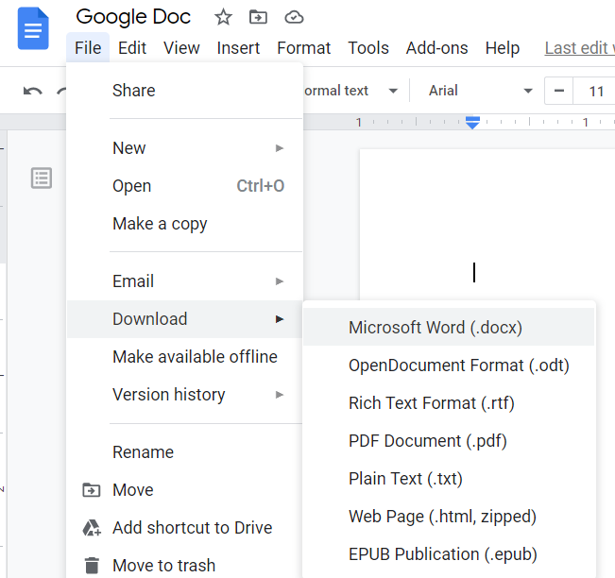The image size is (615, 578).
Task: Click the move-to-folder icon beside title
Action: pos(258,17)
